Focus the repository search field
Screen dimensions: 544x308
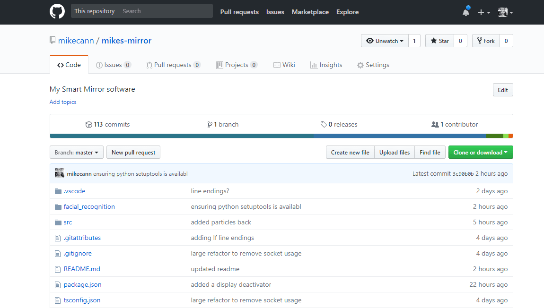[x=166, y=11]
